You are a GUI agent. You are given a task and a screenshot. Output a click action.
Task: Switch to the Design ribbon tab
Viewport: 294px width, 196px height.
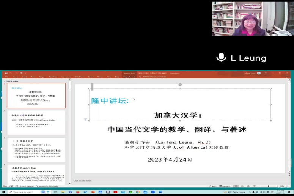click(x=41, y=77)
